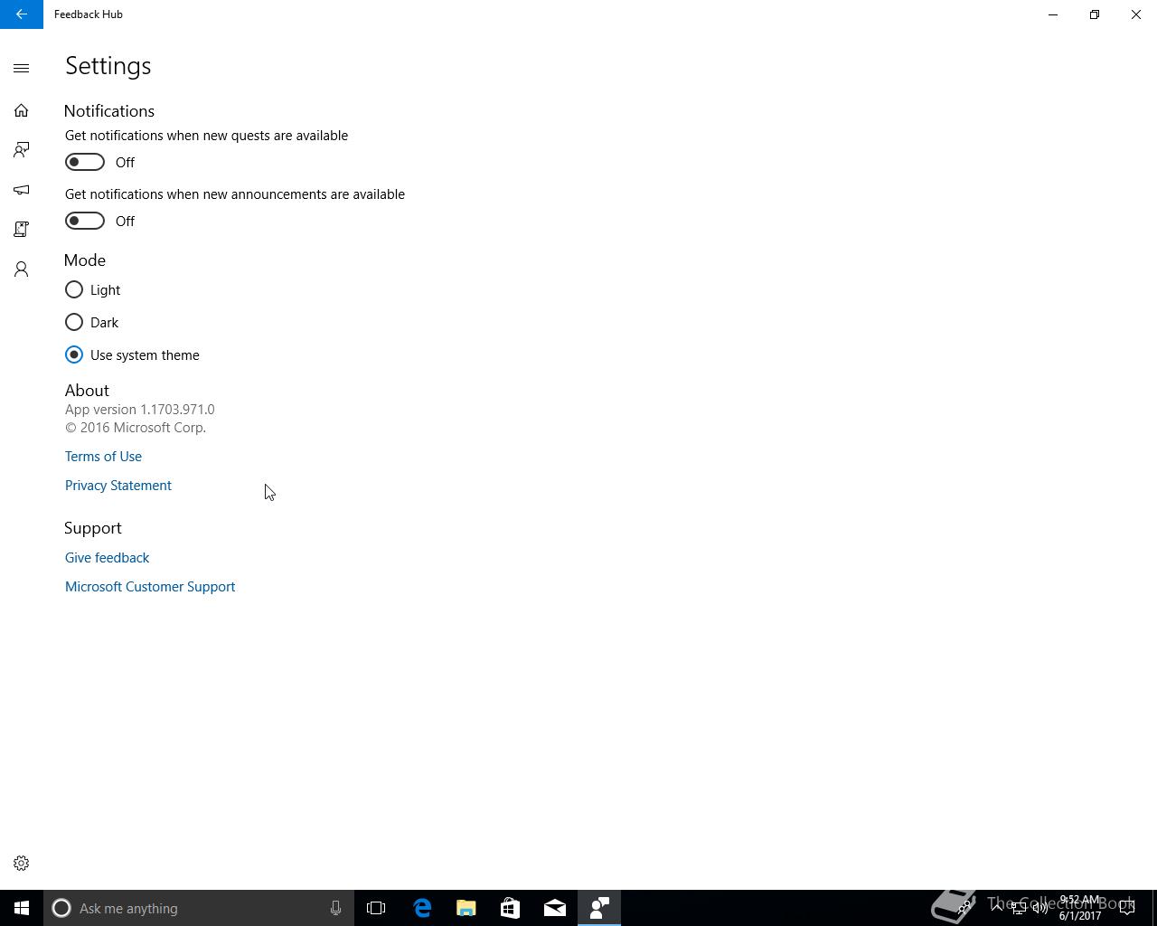Open Announcements megaphone icon
The image size is (1157, 926).
(22, 190)
